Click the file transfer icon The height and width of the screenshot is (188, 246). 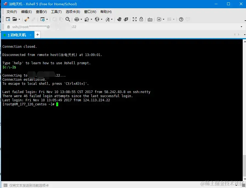click(87, 19)
